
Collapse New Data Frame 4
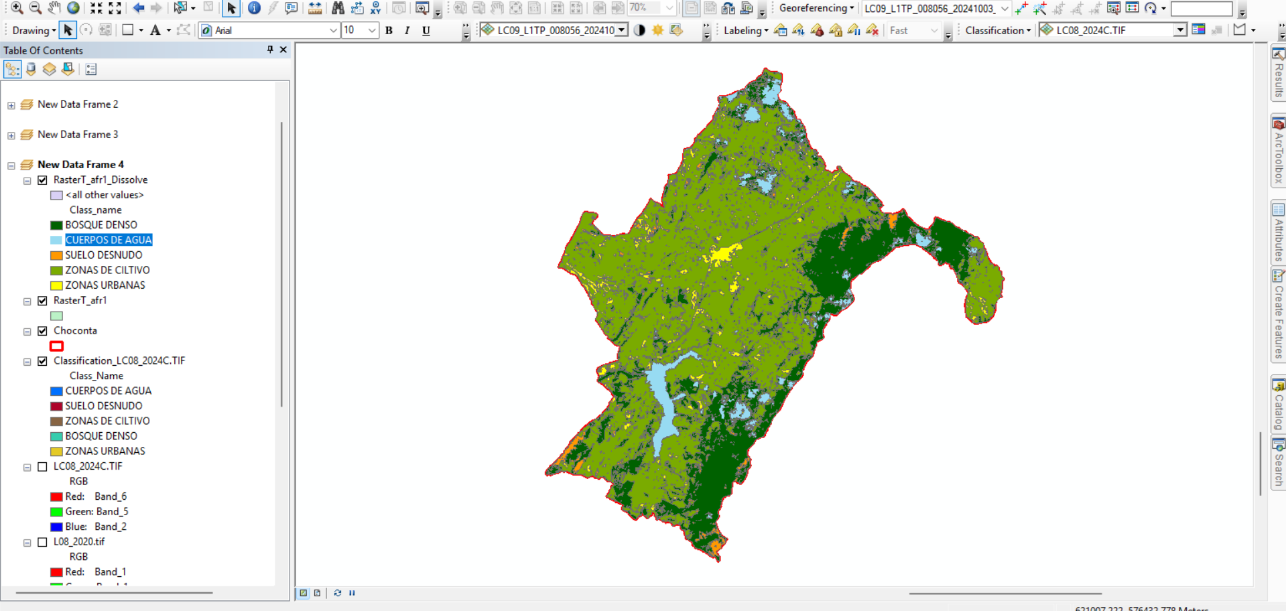click(11, 165)
